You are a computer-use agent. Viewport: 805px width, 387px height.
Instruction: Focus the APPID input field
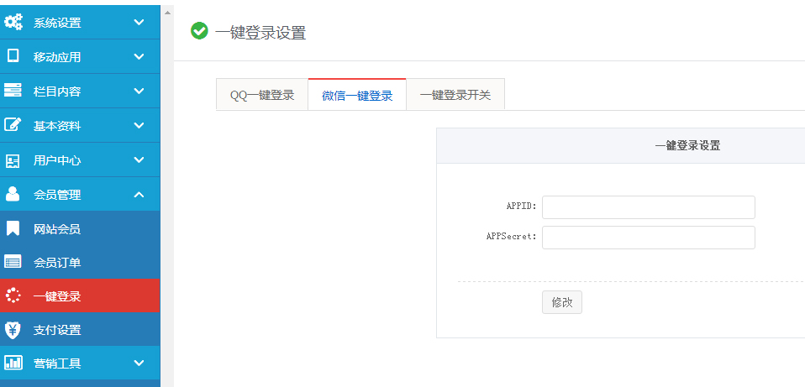coord(648,207)
